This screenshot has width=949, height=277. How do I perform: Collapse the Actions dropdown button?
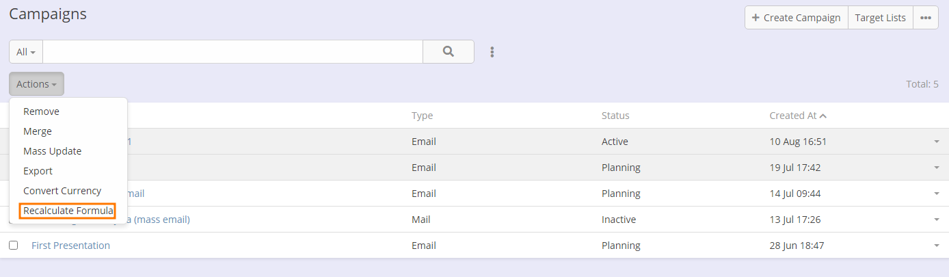pos(36,84)
